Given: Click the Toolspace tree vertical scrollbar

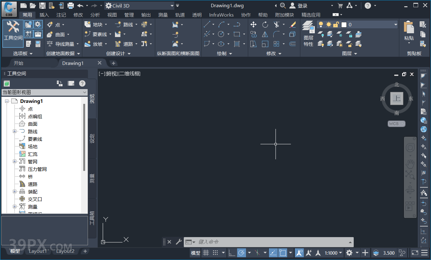Looking at the screenshot, I should [x=84, y=137].
